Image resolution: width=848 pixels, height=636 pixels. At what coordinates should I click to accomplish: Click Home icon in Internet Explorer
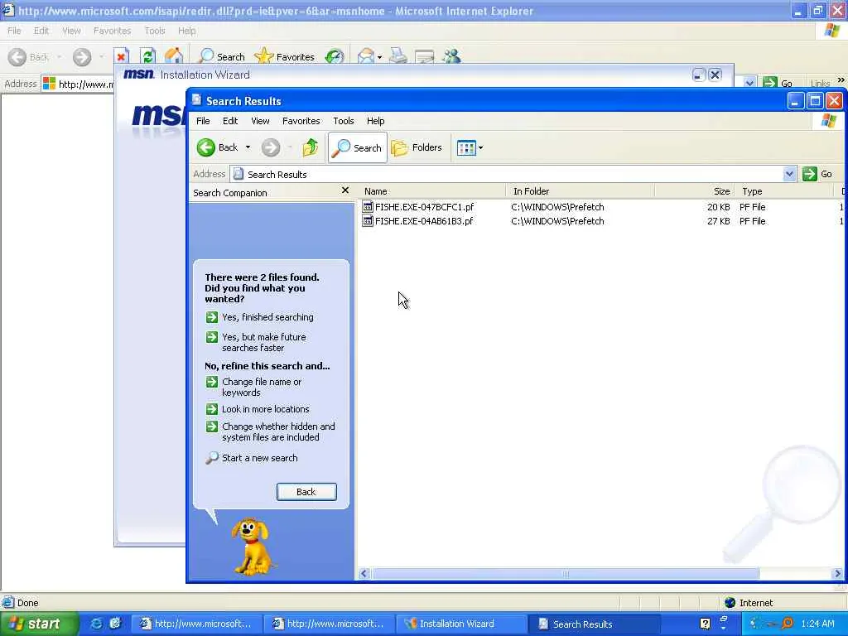[x=174, y=56]
